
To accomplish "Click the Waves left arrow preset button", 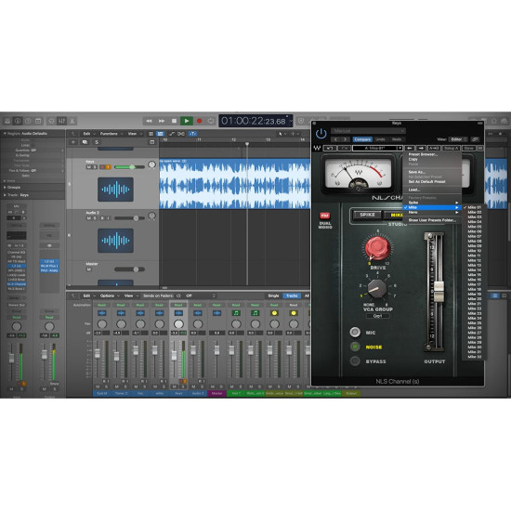I will [409, 149].
